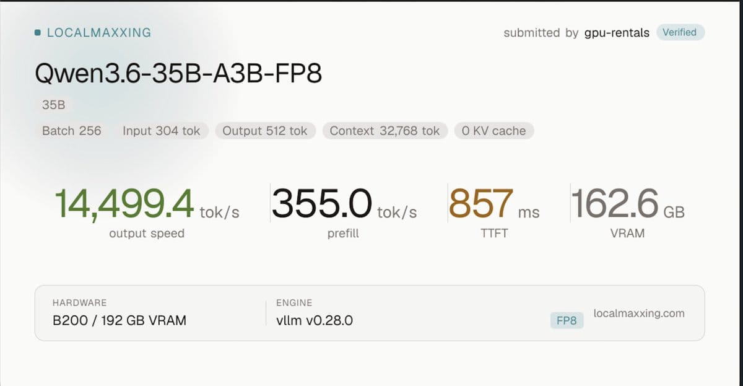Open the gpu-rentals submitter profile
743x386 pixels.
[x=617, y=33]
